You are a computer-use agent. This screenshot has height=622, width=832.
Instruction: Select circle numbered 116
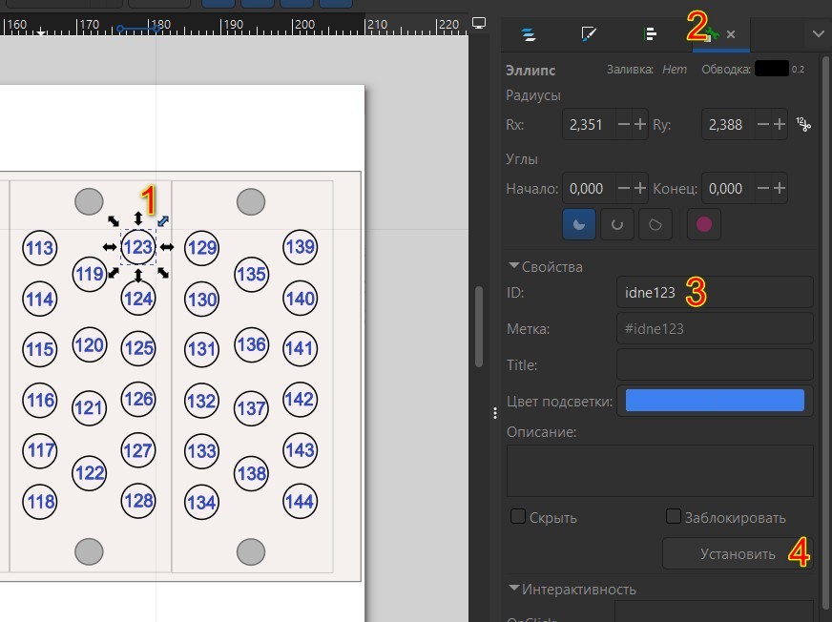tap(39, 400)
